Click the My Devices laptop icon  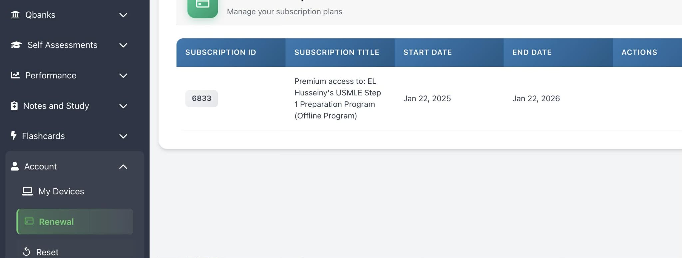pyautogui.click(x=27, y=191)
